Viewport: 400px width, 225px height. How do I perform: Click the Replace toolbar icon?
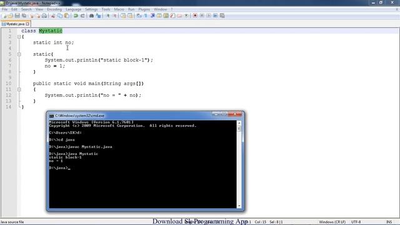(x=99, y=16)
